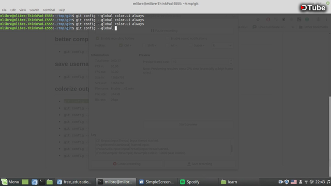The height and width of the screenshot is (186, 331).
Task: Switch to mlibre@mlibr... terminal taskbar entry
Action: (x=116, y=182)
